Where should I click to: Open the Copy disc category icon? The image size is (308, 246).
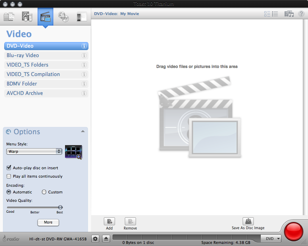[x=63, y=17]
